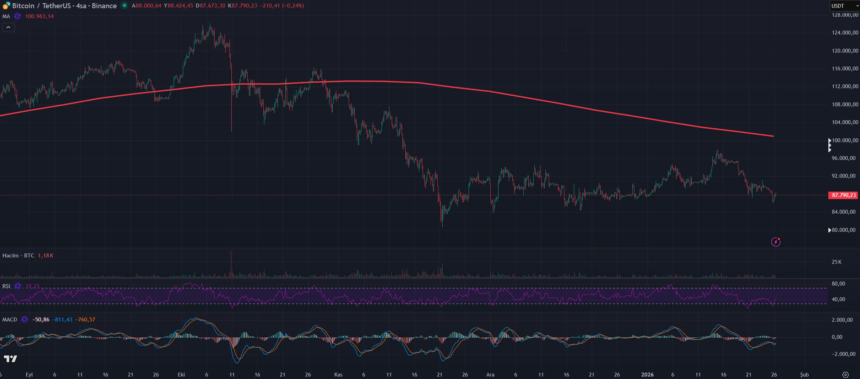The image size is (860, 379).
Task: Click the Bitcoin / TetherUS symbol title
Action: (64, 6)
